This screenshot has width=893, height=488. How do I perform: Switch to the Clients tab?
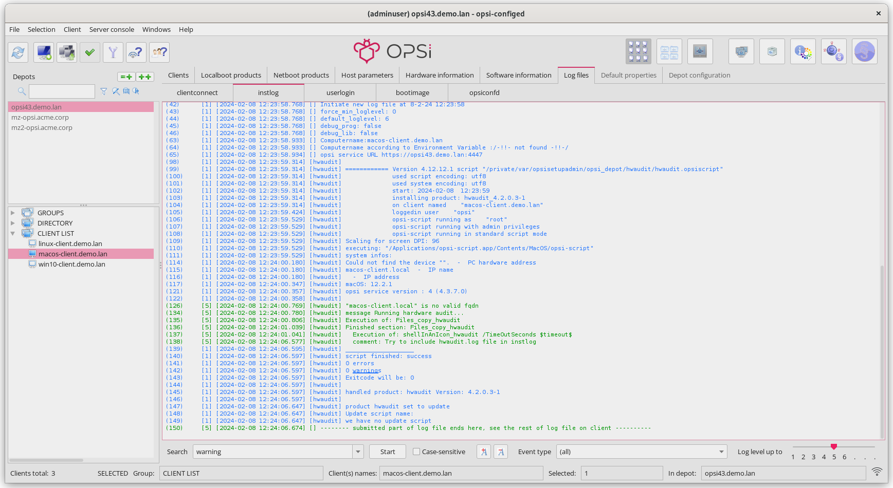pyautogui.click(x=178, y=75)
